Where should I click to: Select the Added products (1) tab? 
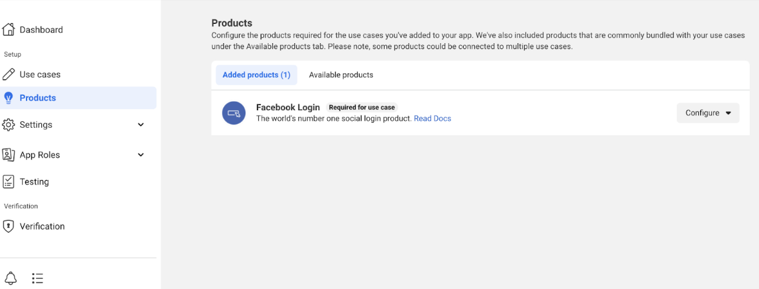click(x=257, y=75)
